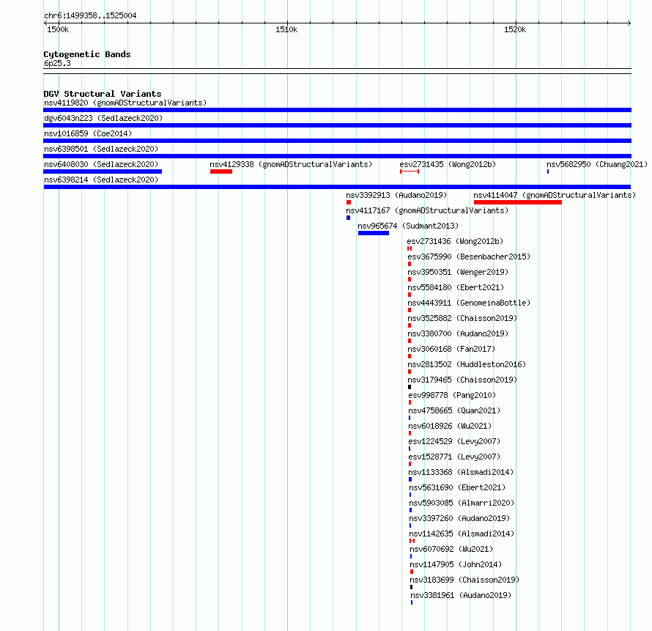Click the red bar under nsv4129338
652x631 pixels.
coord(221,171)
